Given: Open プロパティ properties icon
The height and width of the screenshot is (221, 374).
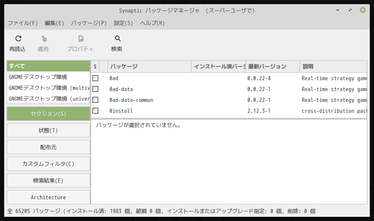Looking at the screenshot, I should (x=81, y=38).
